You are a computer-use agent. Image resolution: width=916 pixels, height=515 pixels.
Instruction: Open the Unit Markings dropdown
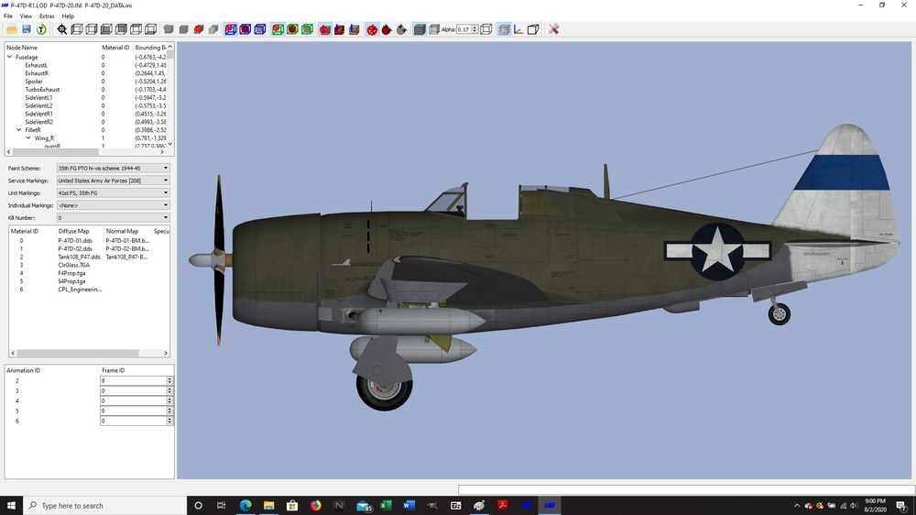click(x=113, y=193)
